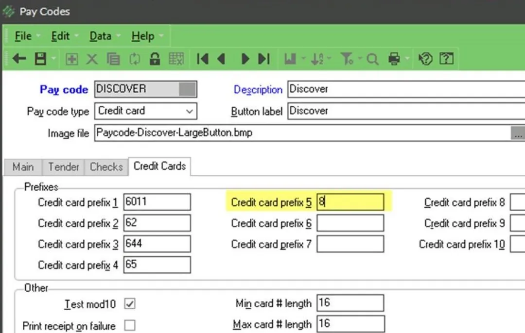Open the Pay code lookup button
The width and height of the screenshot is (525, 333).
pos(188,89)
